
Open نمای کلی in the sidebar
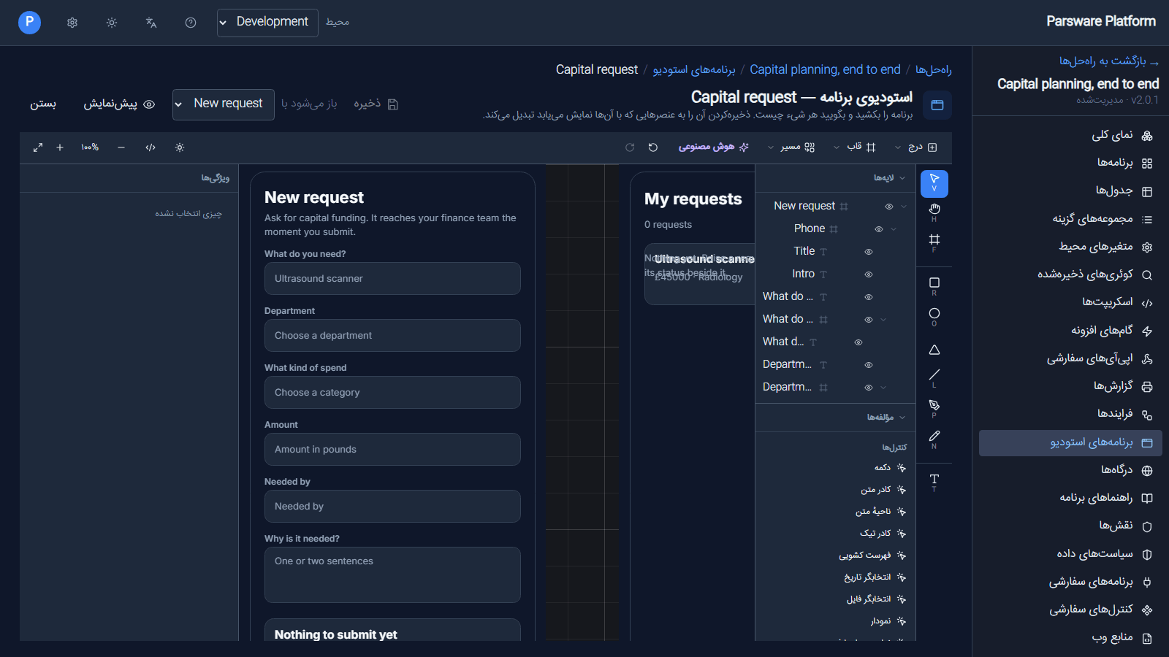(x=1070, y=135)
